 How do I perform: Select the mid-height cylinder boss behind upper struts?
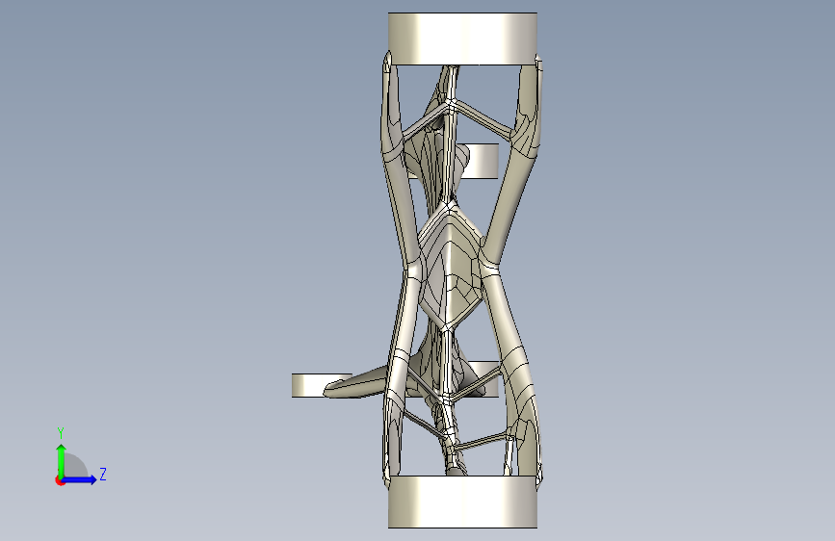482,161
